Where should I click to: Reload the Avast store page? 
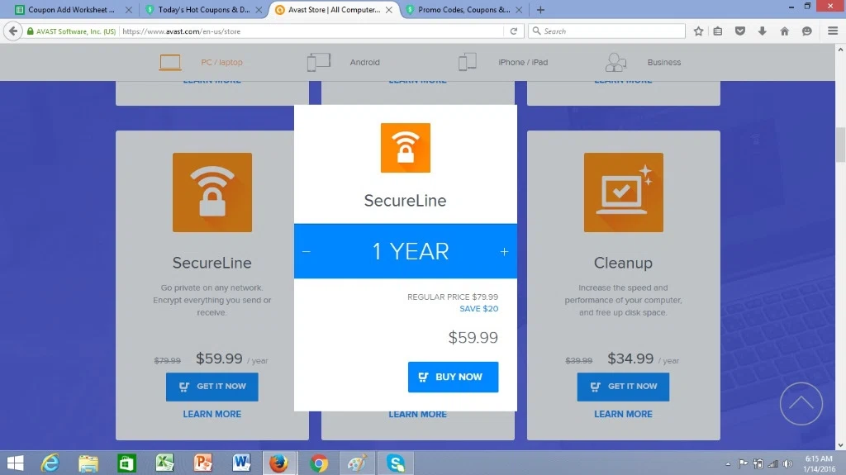[514, 31]
